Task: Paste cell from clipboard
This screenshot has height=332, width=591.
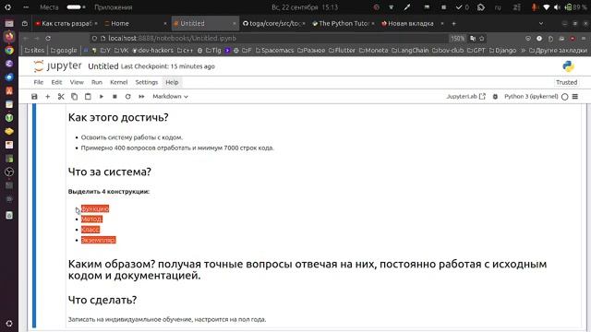Action: coord(88,97)
